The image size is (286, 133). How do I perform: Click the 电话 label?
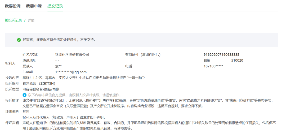pos(128,66)
